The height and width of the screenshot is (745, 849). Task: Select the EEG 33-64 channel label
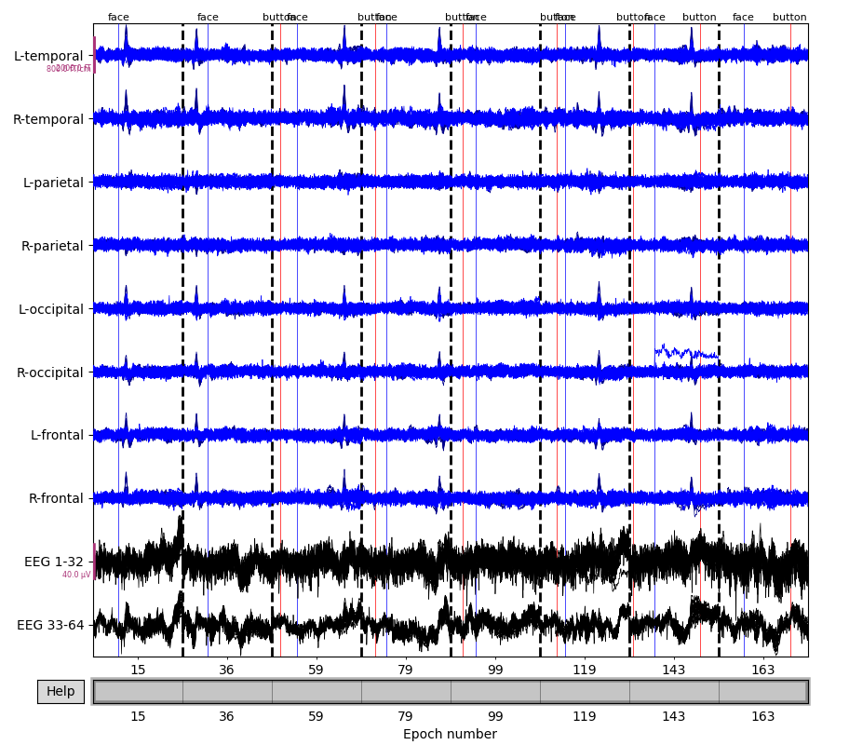tap(50, 625)
